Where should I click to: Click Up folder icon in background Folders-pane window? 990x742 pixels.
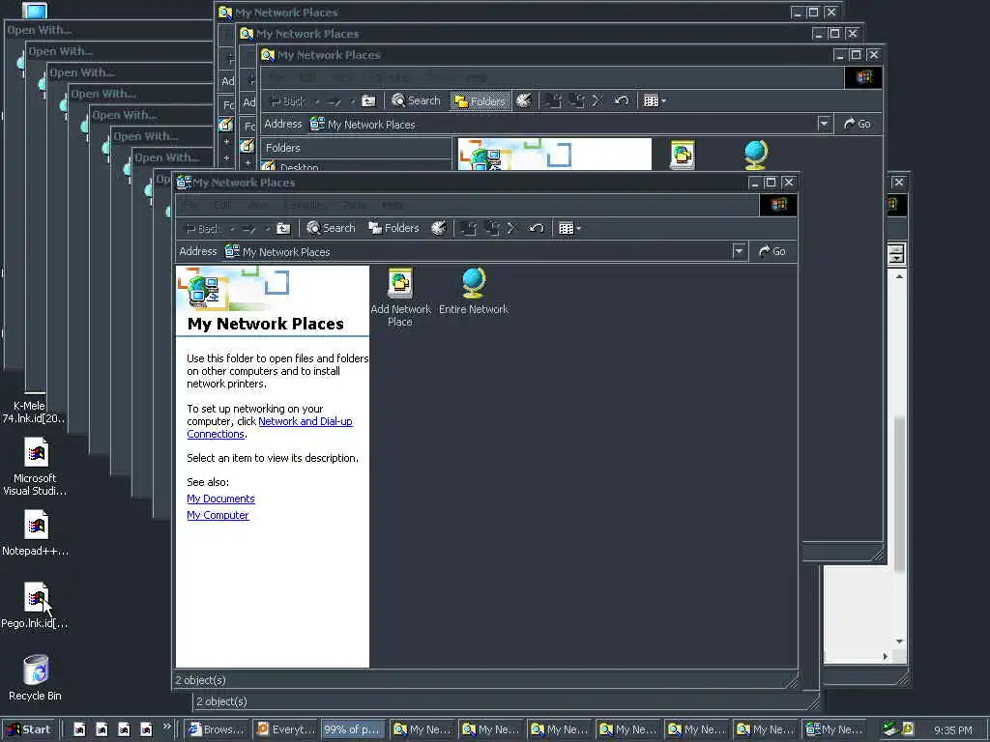coord(368,100)
